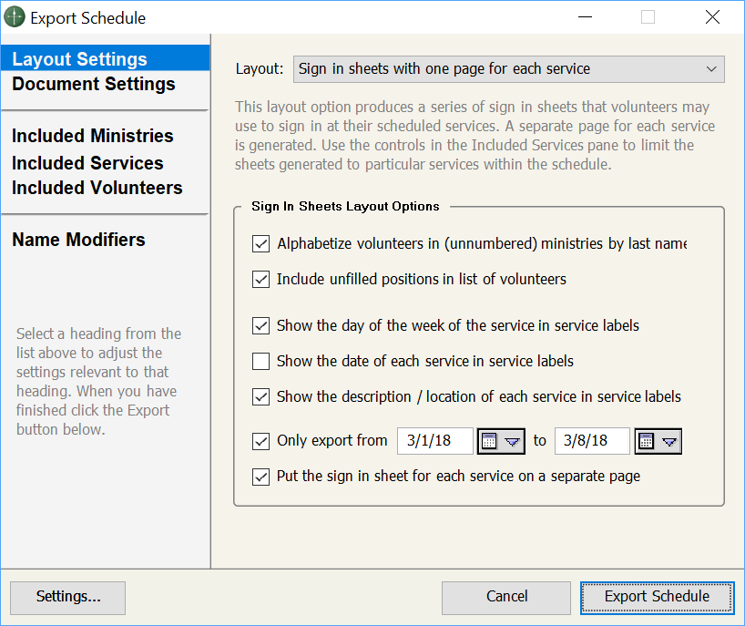Select Document Settings in sidebar
This screenshot has width=745, height=626.
[x=93, y=84]
